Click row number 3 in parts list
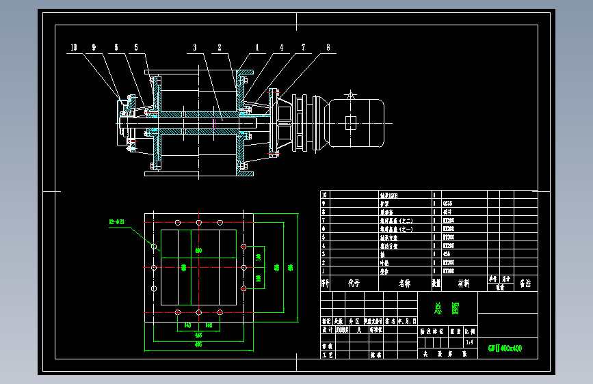Image resolution: width=593 pixels, height=384 pixels. (x=323, y=254)
